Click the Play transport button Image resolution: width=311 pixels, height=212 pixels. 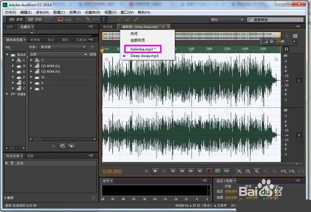click(155, 171)
